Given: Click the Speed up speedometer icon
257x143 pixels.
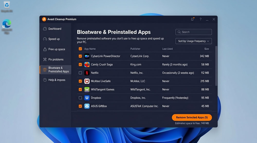Looking at the screenshot, I should coord(45,39).
